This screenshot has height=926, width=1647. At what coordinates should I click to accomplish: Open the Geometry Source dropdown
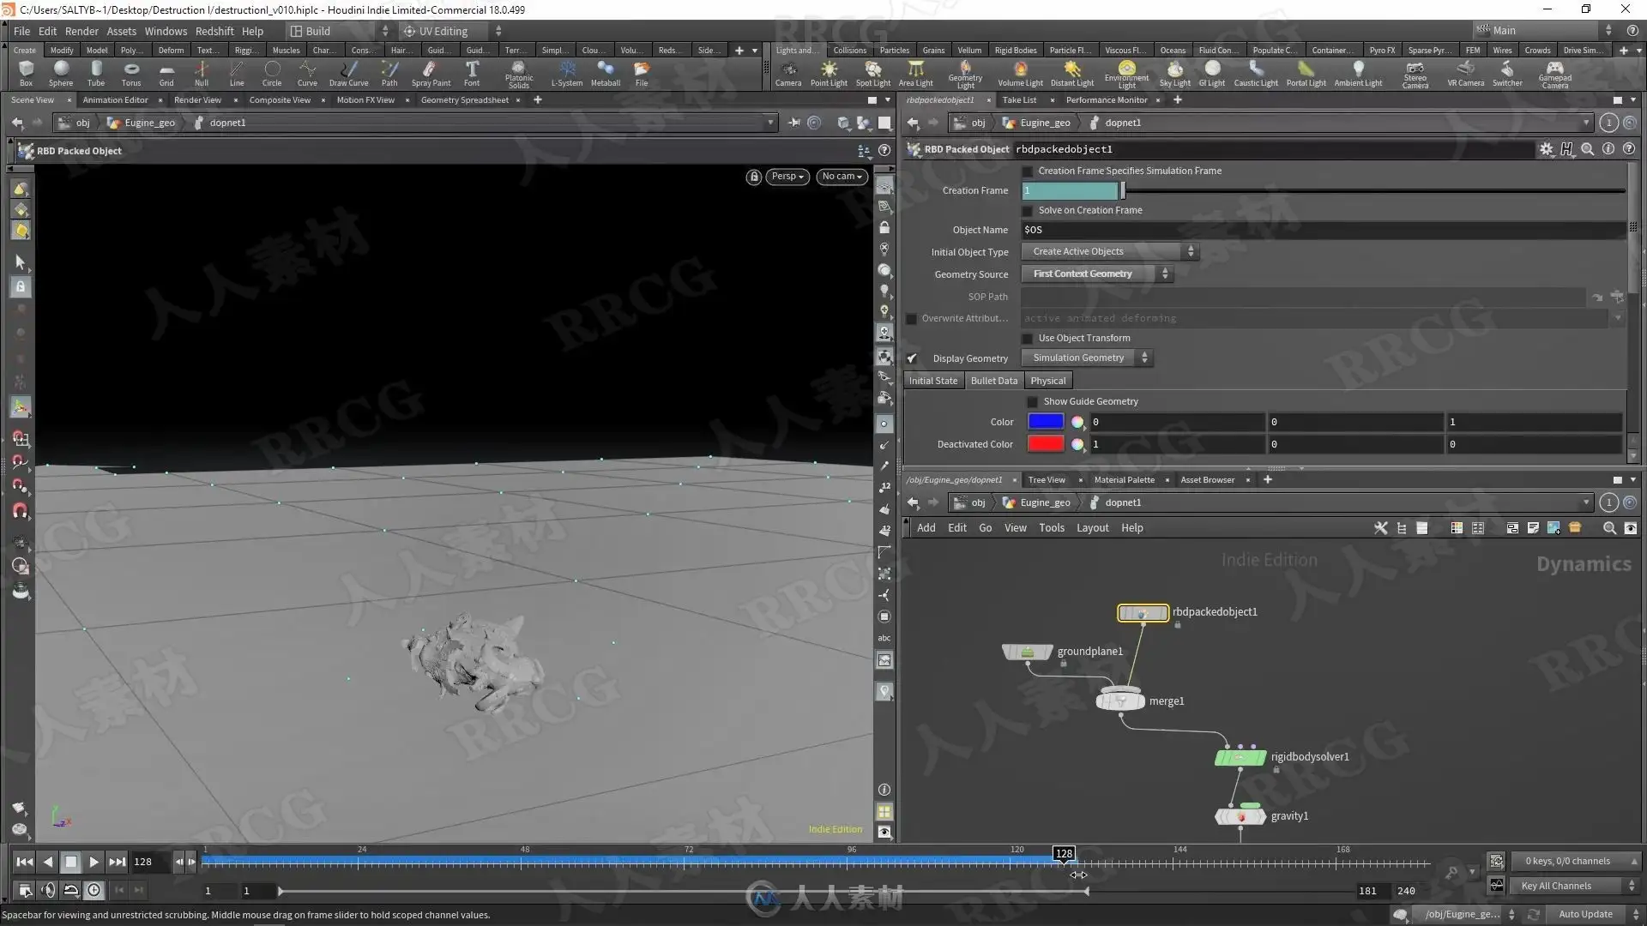(1096, 274)
